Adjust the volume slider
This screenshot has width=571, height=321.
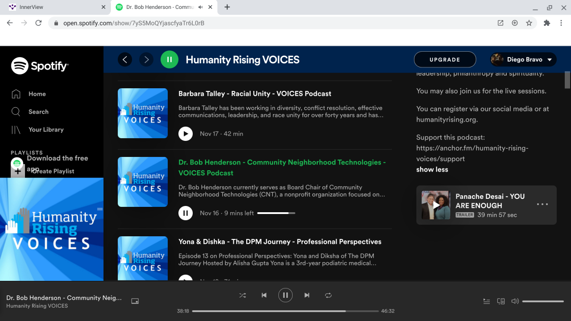tap(543, 301)
